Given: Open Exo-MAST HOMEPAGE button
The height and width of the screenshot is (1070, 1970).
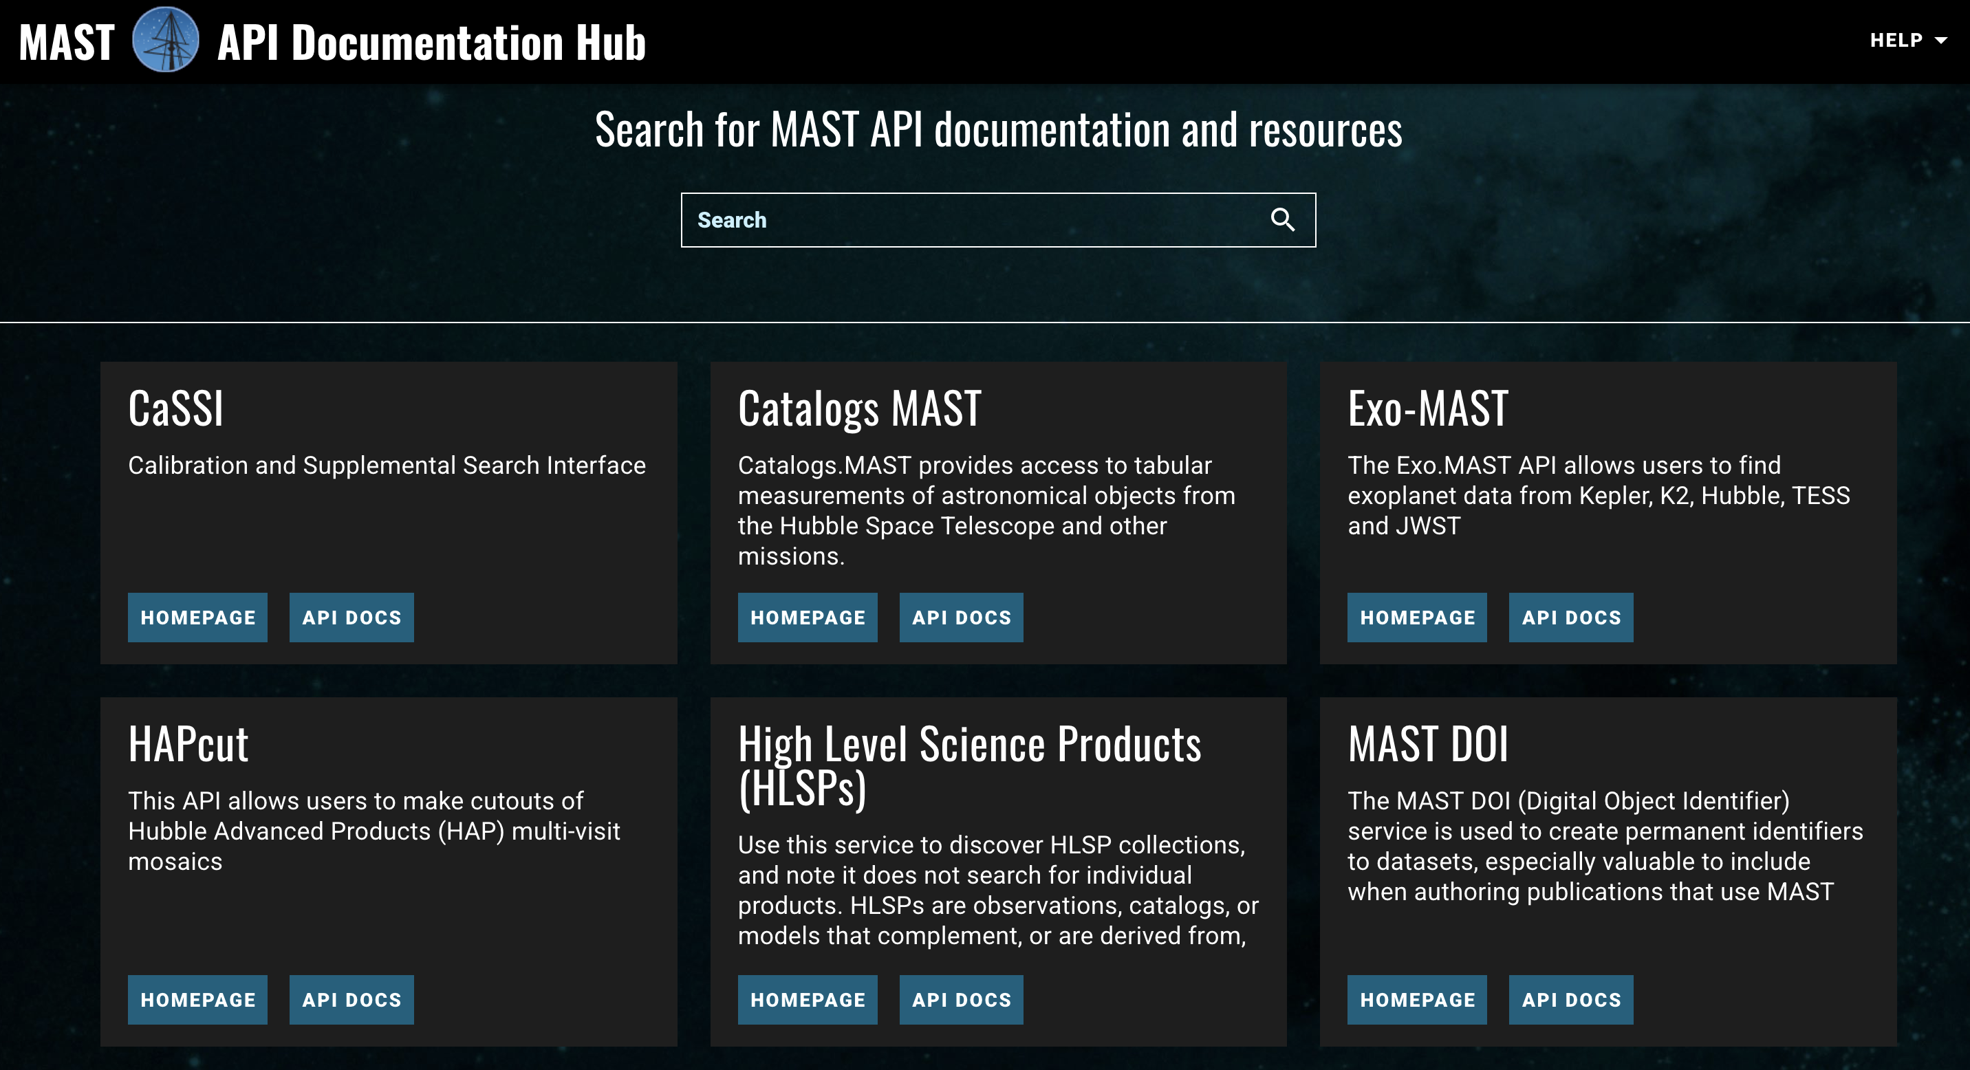Looking at the screenshot, I should [1417, 618].
